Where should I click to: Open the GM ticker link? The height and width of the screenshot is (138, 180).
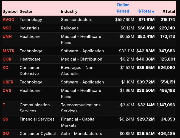[x=6, y=134]
